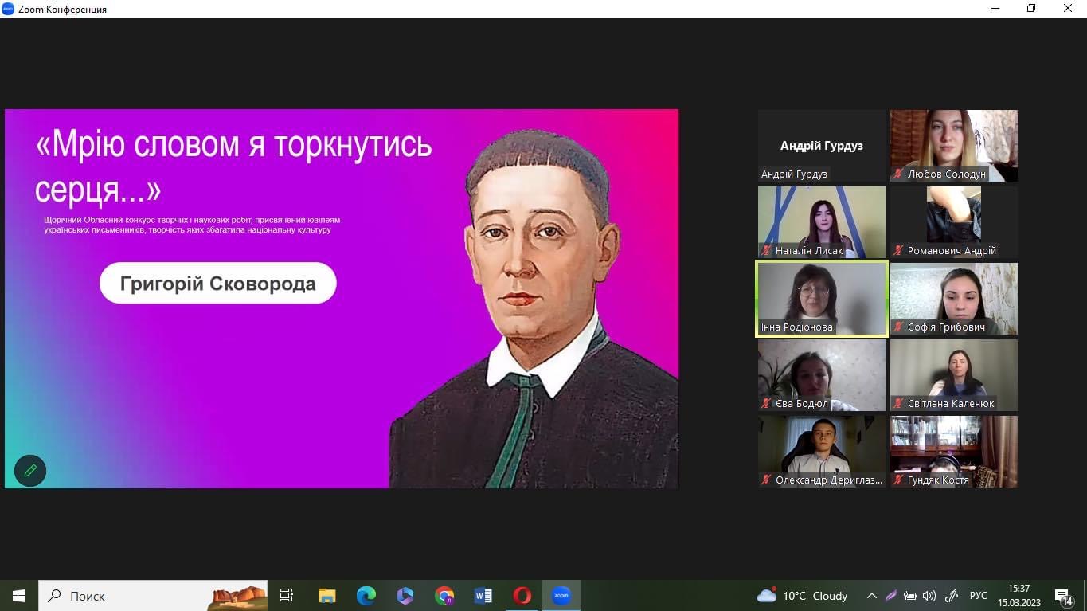The height and width of the screenshot is (611, 1087).
Task: Click the Task View icon
Action: [287, 595]
